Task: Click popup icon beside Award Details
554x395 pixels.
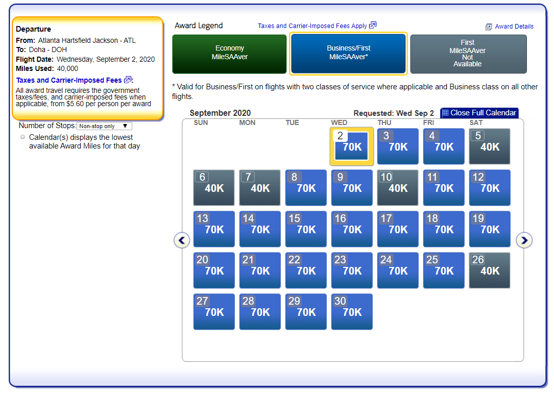Action: click(x=489, y=27)
